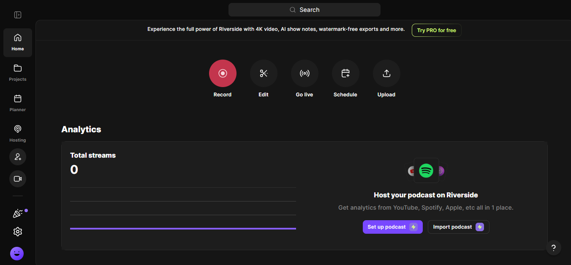Click the Total streams label

(x=93, y=155)
